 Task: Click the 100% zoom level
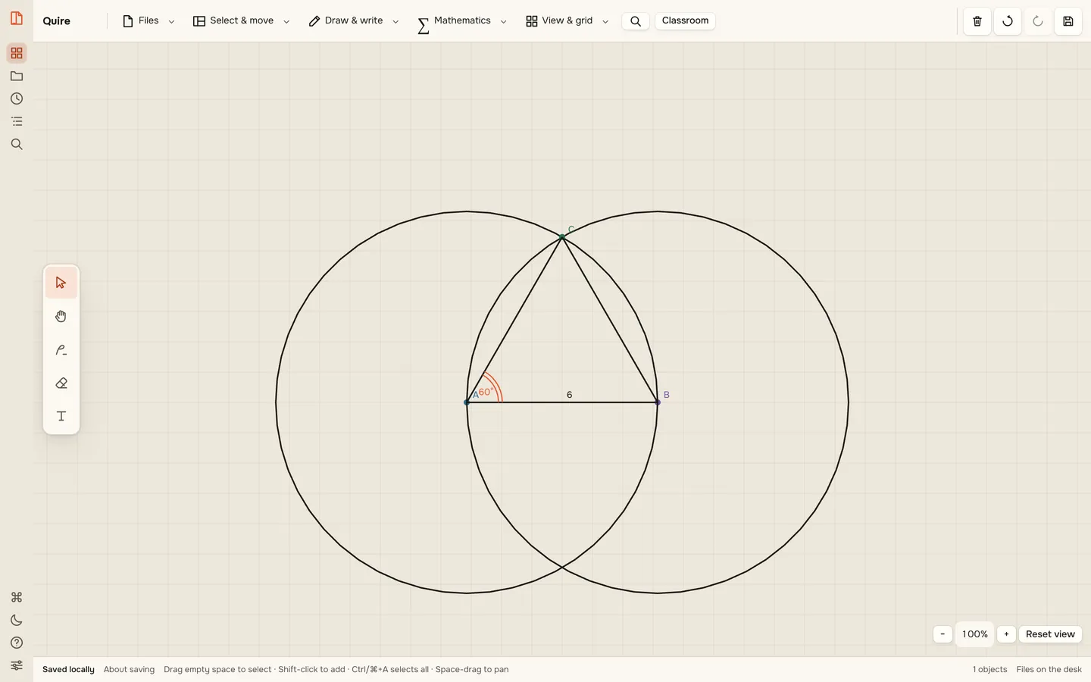click(974, 634)
